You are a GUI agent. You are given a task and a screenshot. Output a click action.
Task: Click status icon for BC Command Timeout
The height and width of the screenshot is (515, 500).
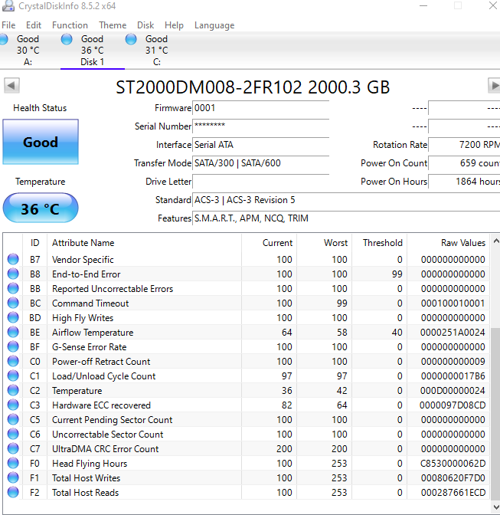pos(13,303)
